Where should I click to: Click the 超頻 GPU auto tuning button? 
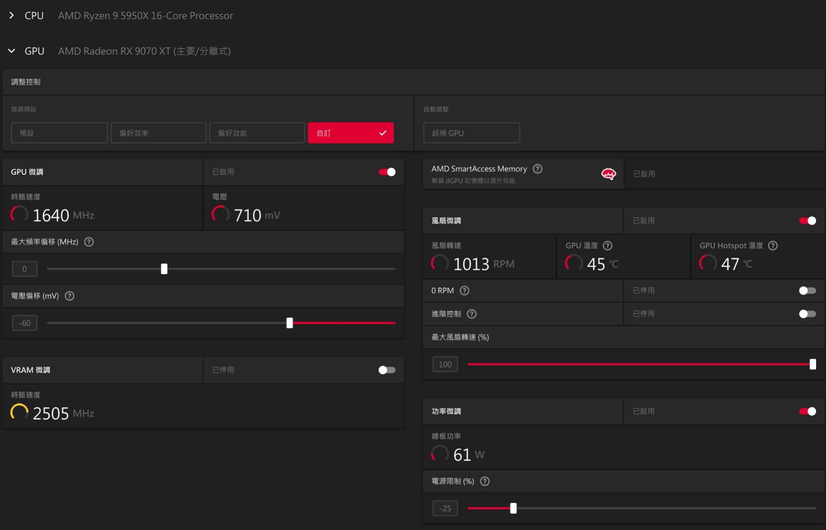472,133
